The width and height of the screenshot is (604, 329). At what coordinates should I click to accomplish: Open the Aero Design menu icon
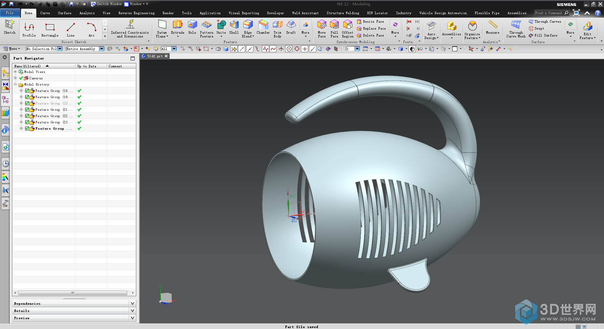click(431, 30)
